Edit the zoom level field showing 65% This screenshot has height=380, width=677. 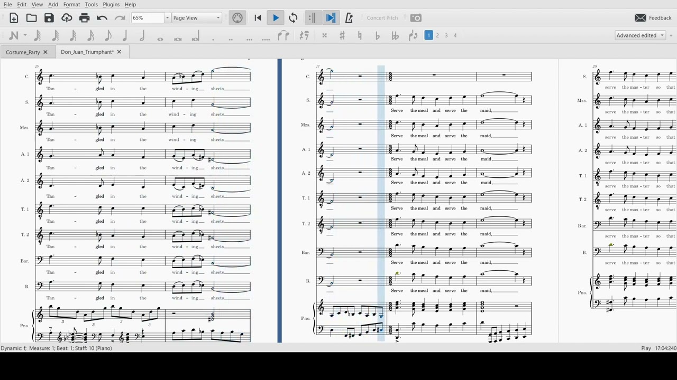148,18
